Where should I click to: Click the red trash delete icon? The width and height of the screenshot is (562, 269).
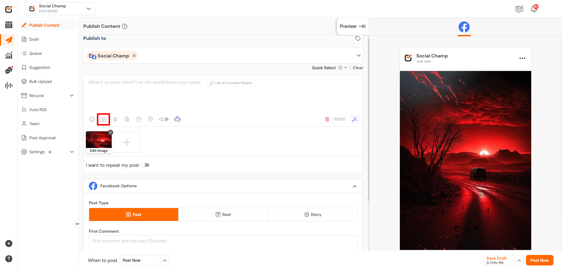tap(327, 119)
